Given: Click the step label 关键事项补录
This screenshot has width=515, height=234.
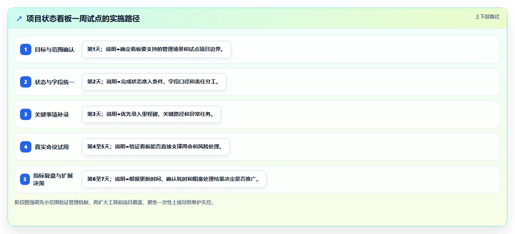Looking at the screenshot, I should point(52,114).
